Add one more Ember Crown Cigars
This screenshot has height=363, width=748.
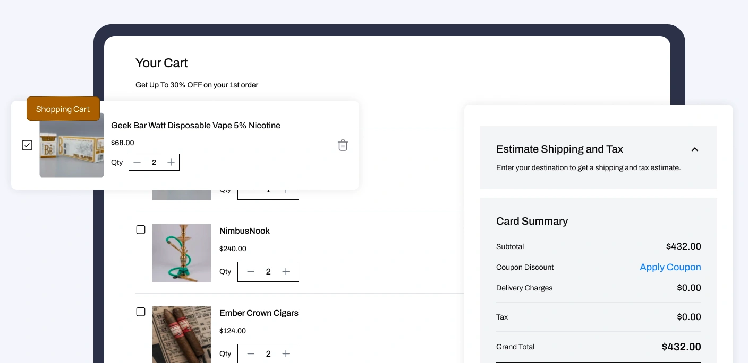click(x=286, y=354)
